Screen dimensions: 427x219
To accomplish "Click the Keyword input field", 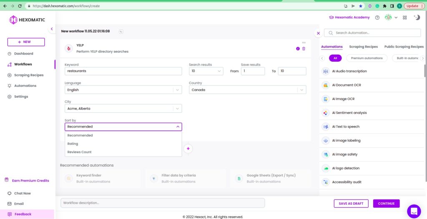I will pos(123,71).
